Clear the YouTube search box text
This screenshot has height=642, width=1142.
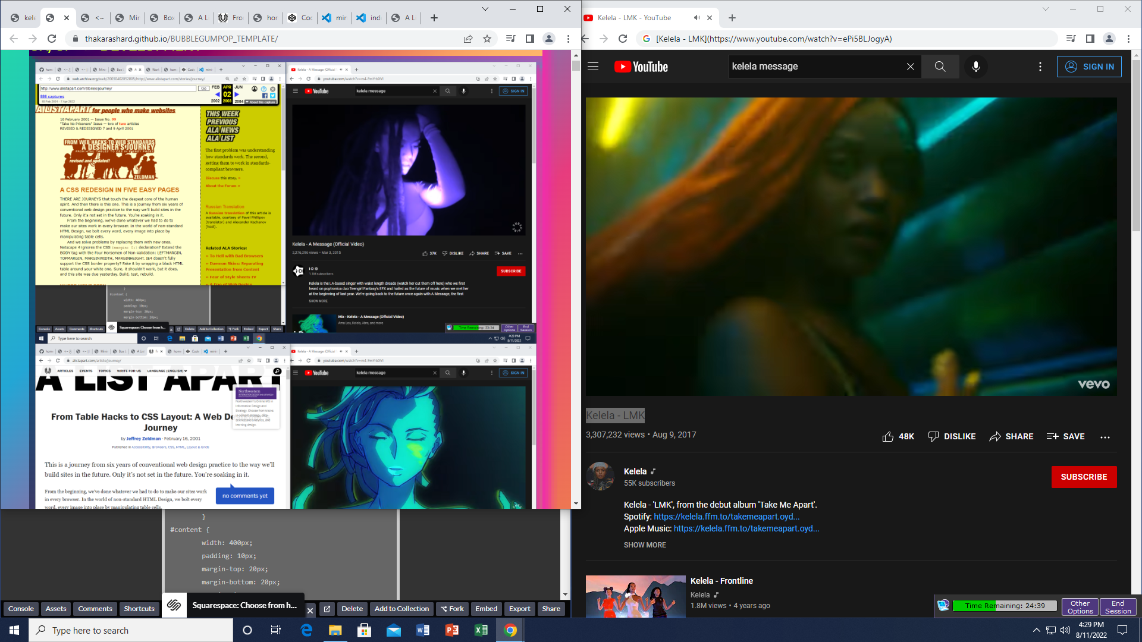pyautogui.click(x=910, y=67)
